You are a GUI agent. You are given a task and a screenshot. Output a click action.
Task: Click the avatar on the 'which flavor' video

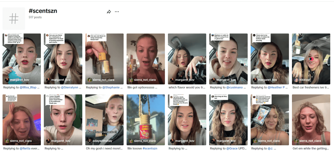tap(172, 80)
